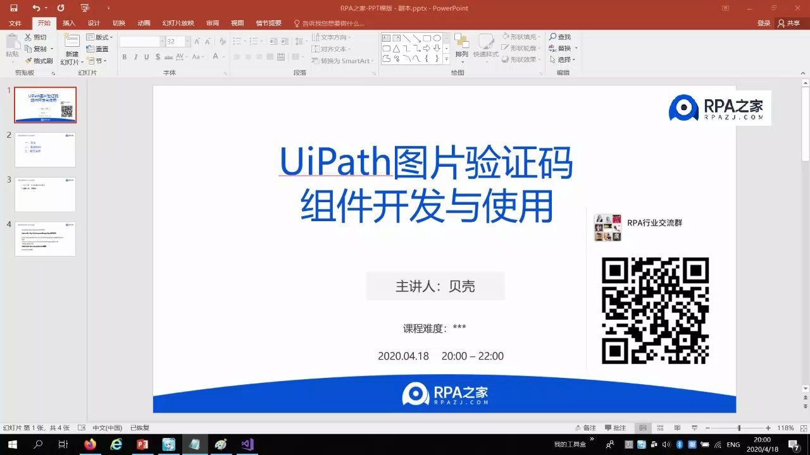Start slideshow from beginning in quick access toolbar

[85, 8]
